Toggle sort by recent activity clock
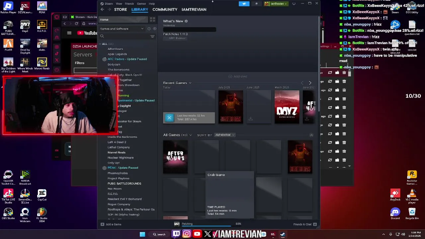Image resolution: width=425 pixels, height=239 pixels. tap(149, 29)
